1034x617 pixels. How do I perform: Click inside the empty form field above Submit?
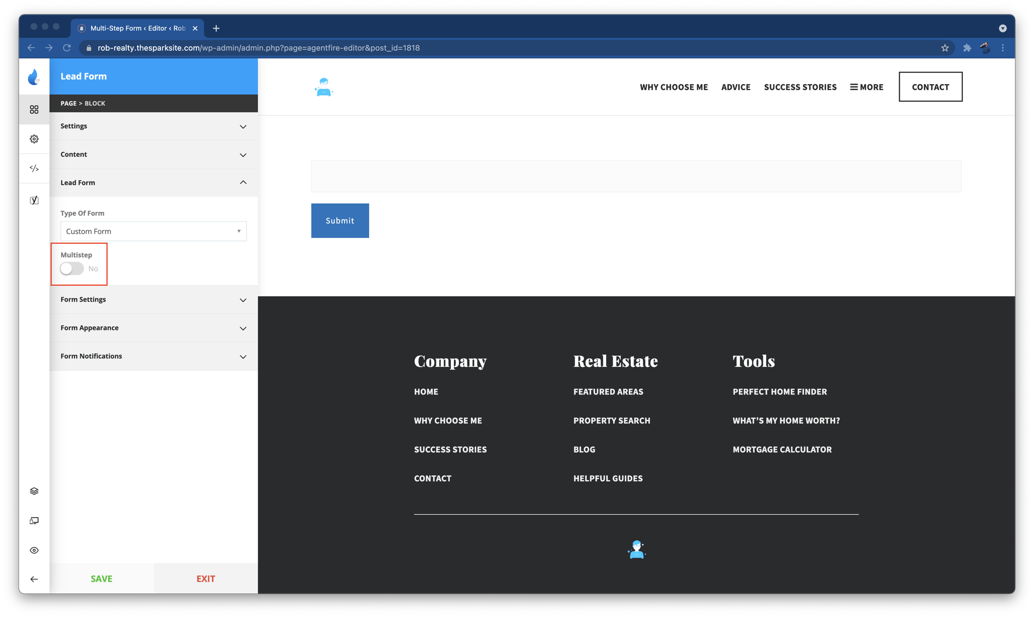tap(635, 176)
